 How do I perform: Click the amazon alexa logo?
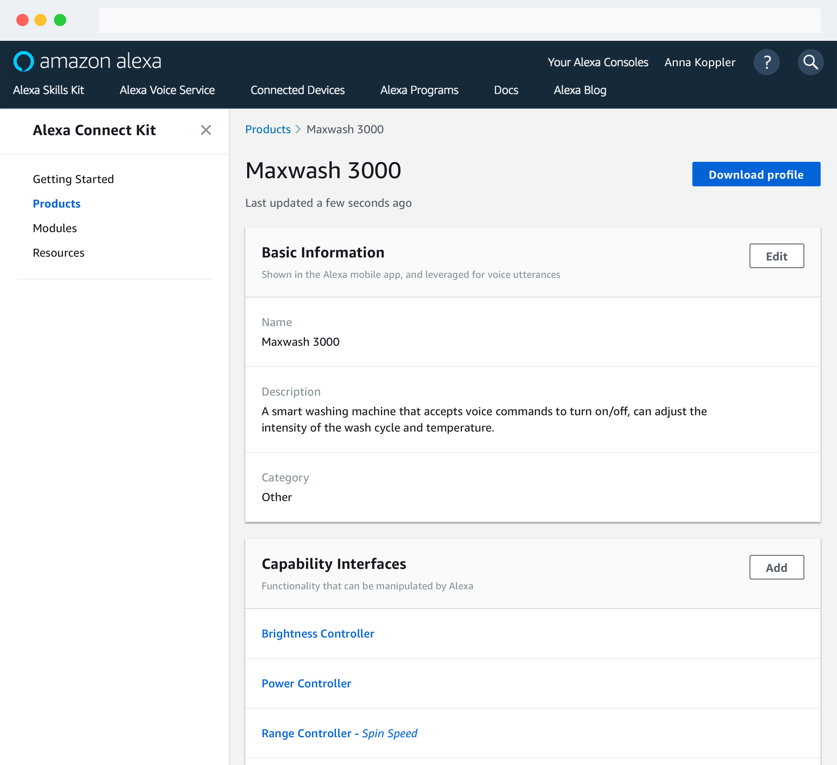[x=87, y=61]
